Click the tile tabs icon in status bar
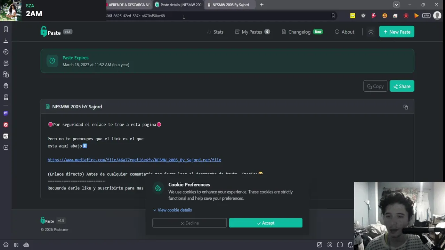This screenshot has width=445, height=250. 340,245
